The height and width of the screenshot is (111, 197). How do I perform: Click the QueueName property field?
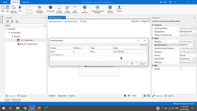point(186,59)
